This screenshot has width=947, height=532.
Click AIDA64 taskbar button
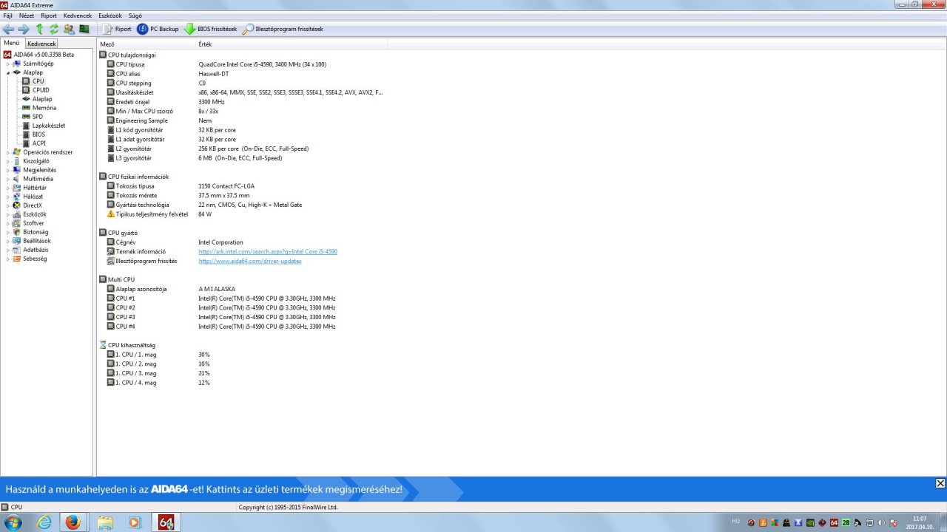(166, 522)
